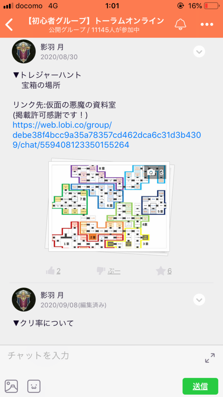Open image picker icon below chat box
Viewport: 223px width, 397px height.
11,387
